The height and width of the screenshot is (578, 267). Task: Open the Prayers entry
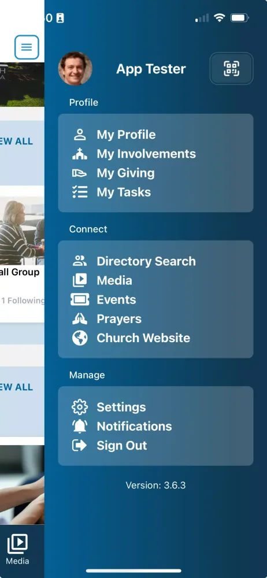[x=118, y=318]
